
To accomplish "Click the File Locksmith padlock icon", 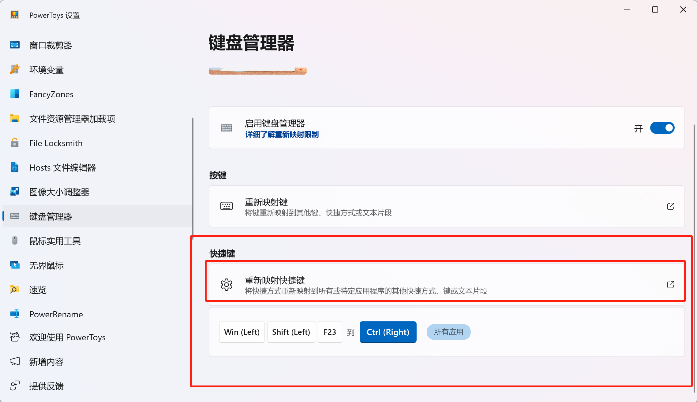I will coord(15,143).
